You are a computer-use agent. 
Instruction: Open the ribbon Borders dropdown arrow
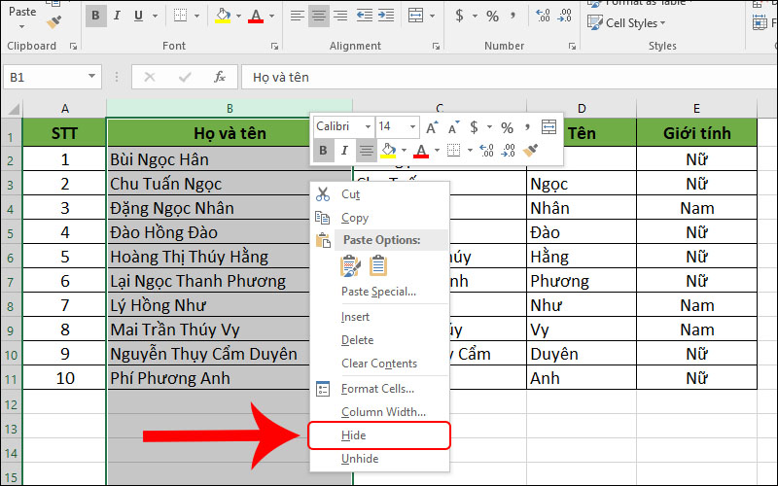[x=196, y=16]
